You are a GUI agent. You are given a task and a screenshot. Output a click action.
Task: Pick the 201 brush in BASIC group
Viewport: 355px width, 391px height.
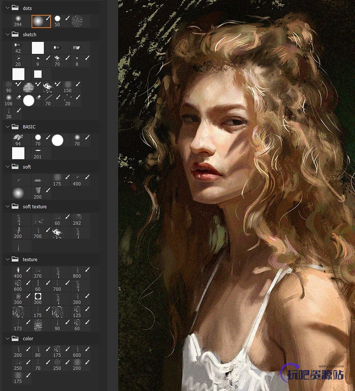[41, 153]
